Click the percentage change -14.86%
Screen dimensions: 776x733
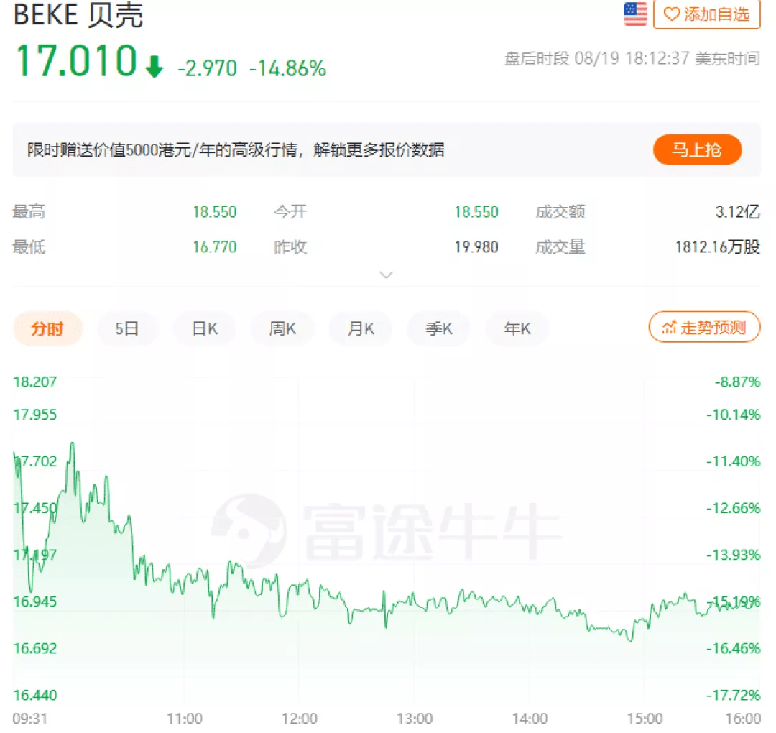coord(288,69)
